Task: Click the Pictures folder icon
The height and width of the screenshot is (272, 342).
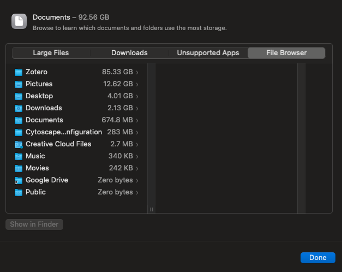Action: click(19, 84)
